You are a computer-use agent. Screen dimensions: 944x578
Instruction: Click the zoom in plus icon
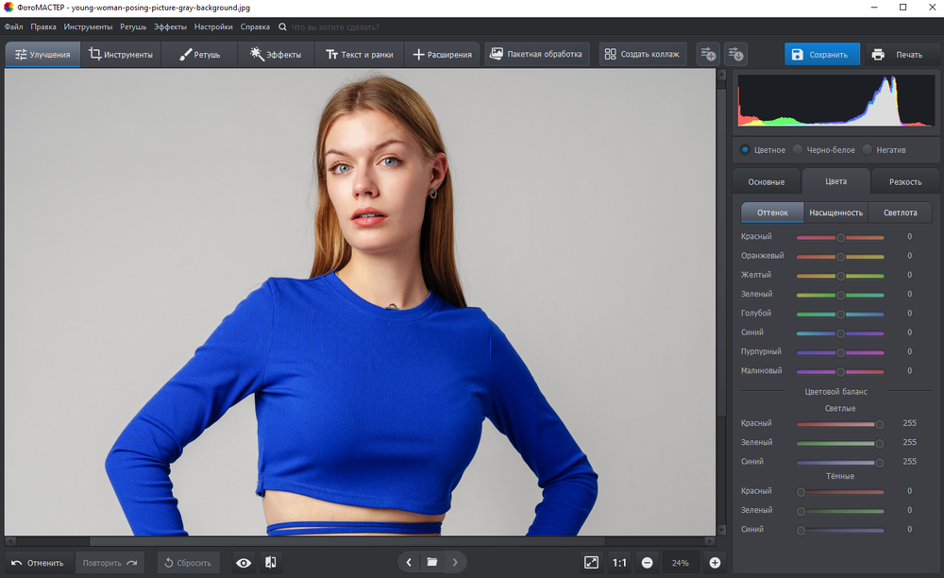tap(715, 563)
